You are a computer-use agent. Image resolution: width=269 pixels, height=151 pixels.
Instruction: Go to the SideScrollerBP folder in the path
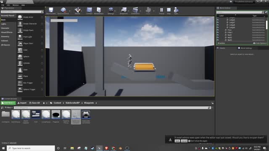pyautogui.click(x=73, y=103)
